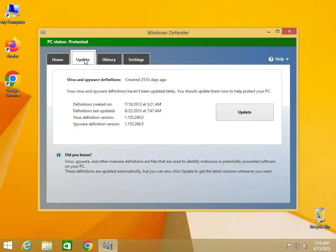Click 'Created 3555 days ago' text

146,80
